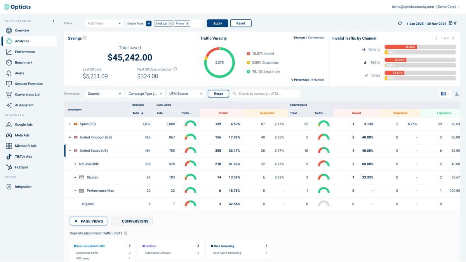Open the HubSpot channel page
The width and height of the screenshot is (466, 262).
tap(23, 167)
